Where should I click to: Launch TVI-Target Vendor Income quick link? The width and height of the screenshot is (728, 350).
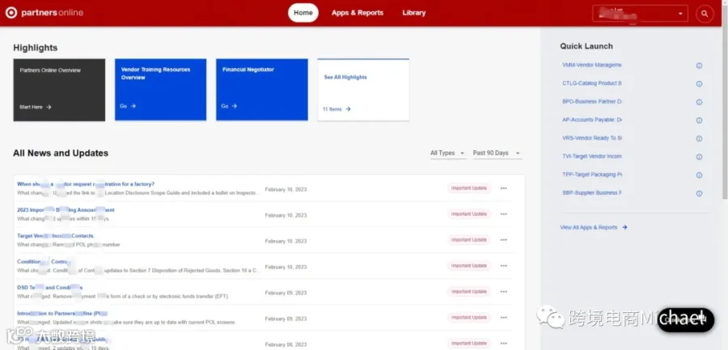[x=592, y=157]
